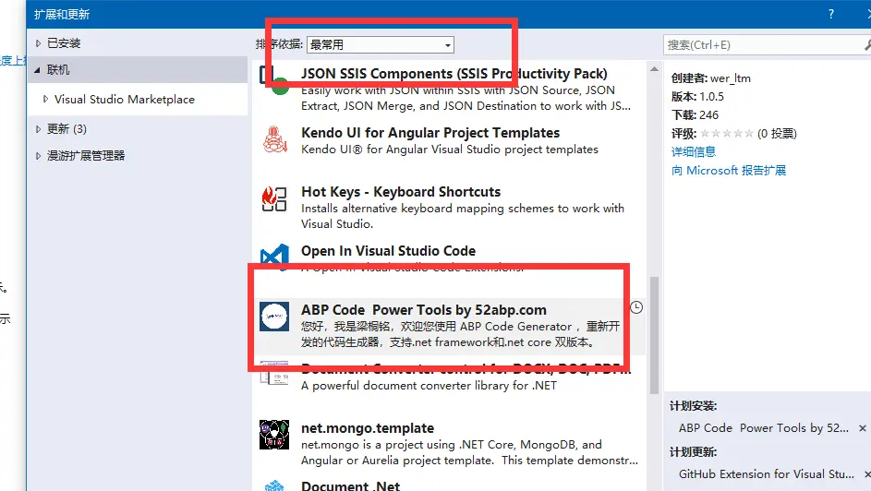The height and width of the screenshot is (491, 871).
Task: Expand the 已安装 tree node
Action: [38, 43]
